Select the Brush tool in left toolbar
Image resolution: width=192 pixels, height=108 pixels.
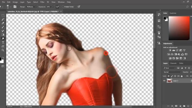tap(3, 27)
